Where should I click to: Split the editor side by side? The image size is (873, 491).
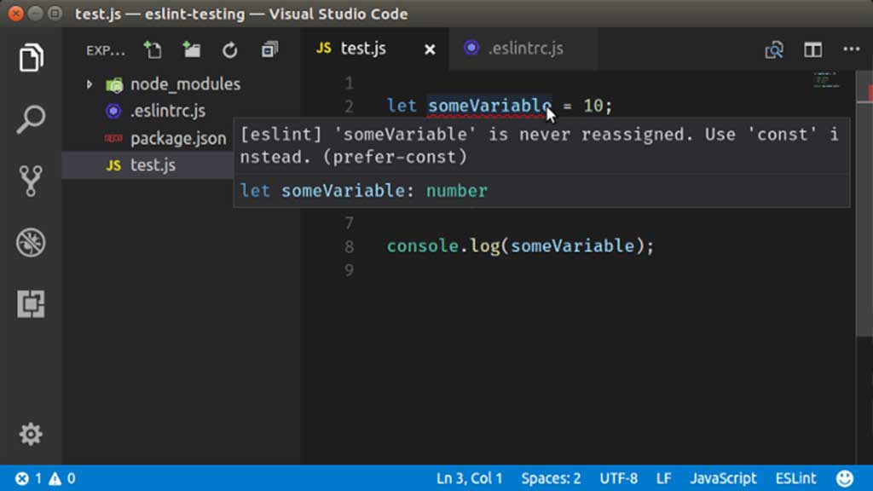812,50
